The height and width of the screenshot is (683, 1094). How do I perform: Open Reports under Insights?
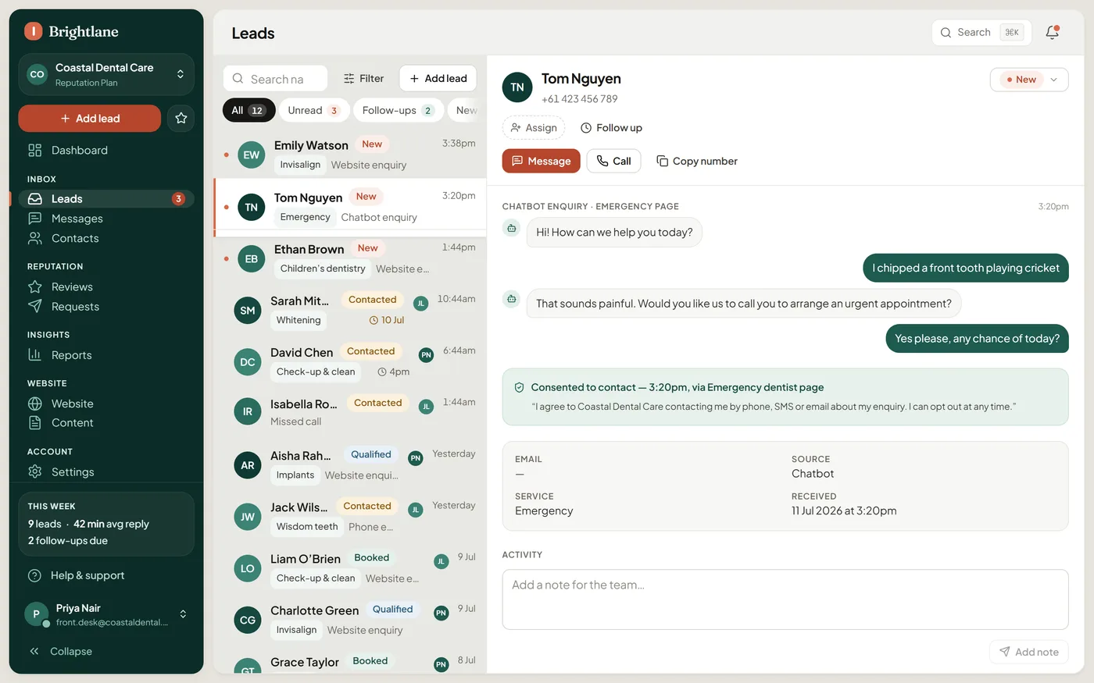point(106,355)
